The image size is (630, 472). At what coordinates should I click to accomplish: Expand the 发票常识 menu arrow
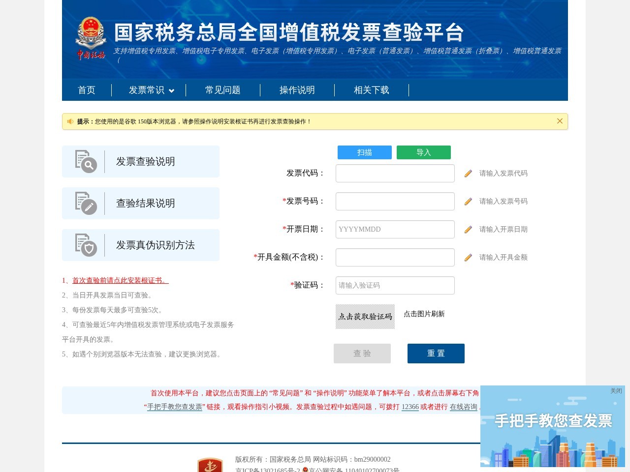pos(171,90)
